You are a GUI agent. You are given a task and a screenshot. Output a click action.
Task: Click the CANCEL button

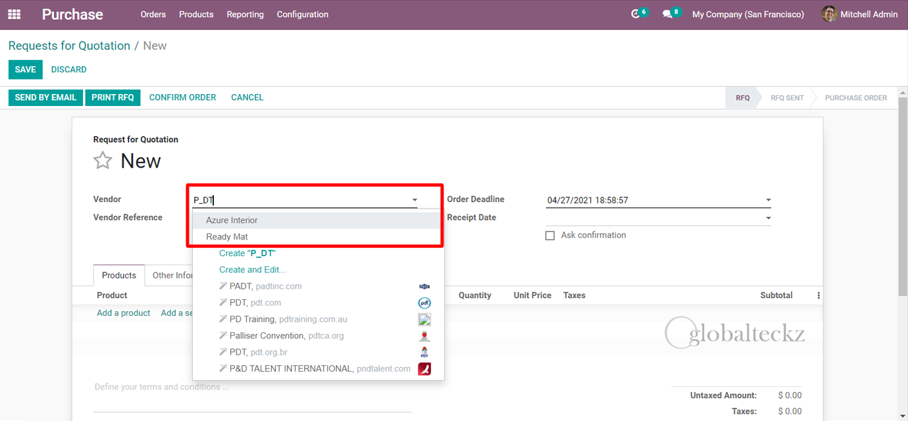pos(247,97)
